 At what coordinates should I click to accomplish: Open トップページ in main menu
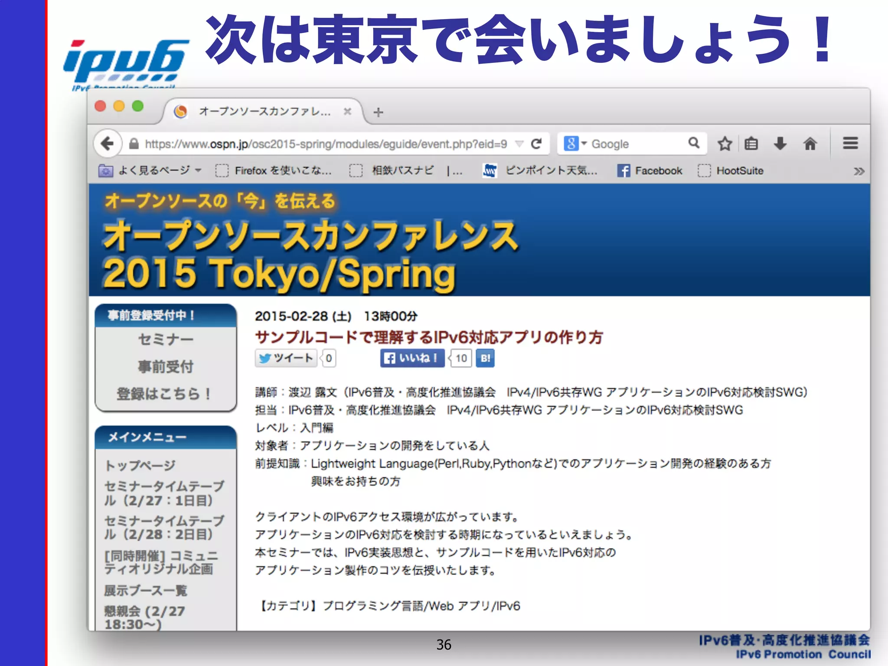[140, 465]
